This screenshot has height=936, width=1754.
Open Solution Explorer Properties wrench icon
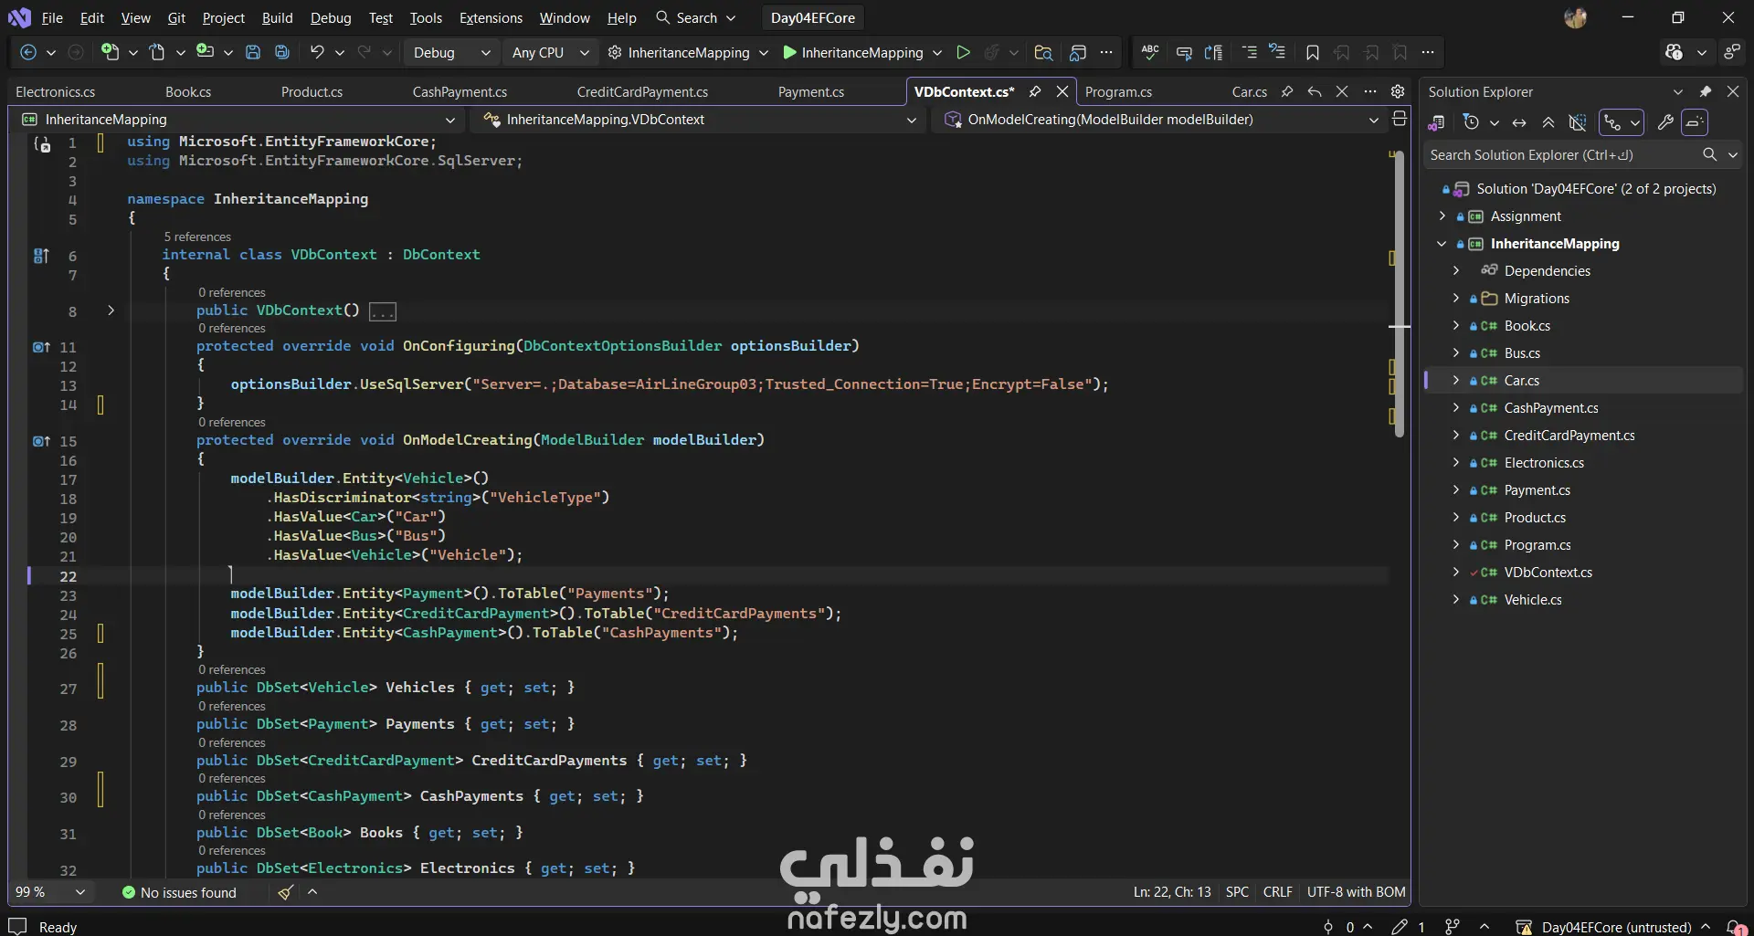(x=1665, y=122)
